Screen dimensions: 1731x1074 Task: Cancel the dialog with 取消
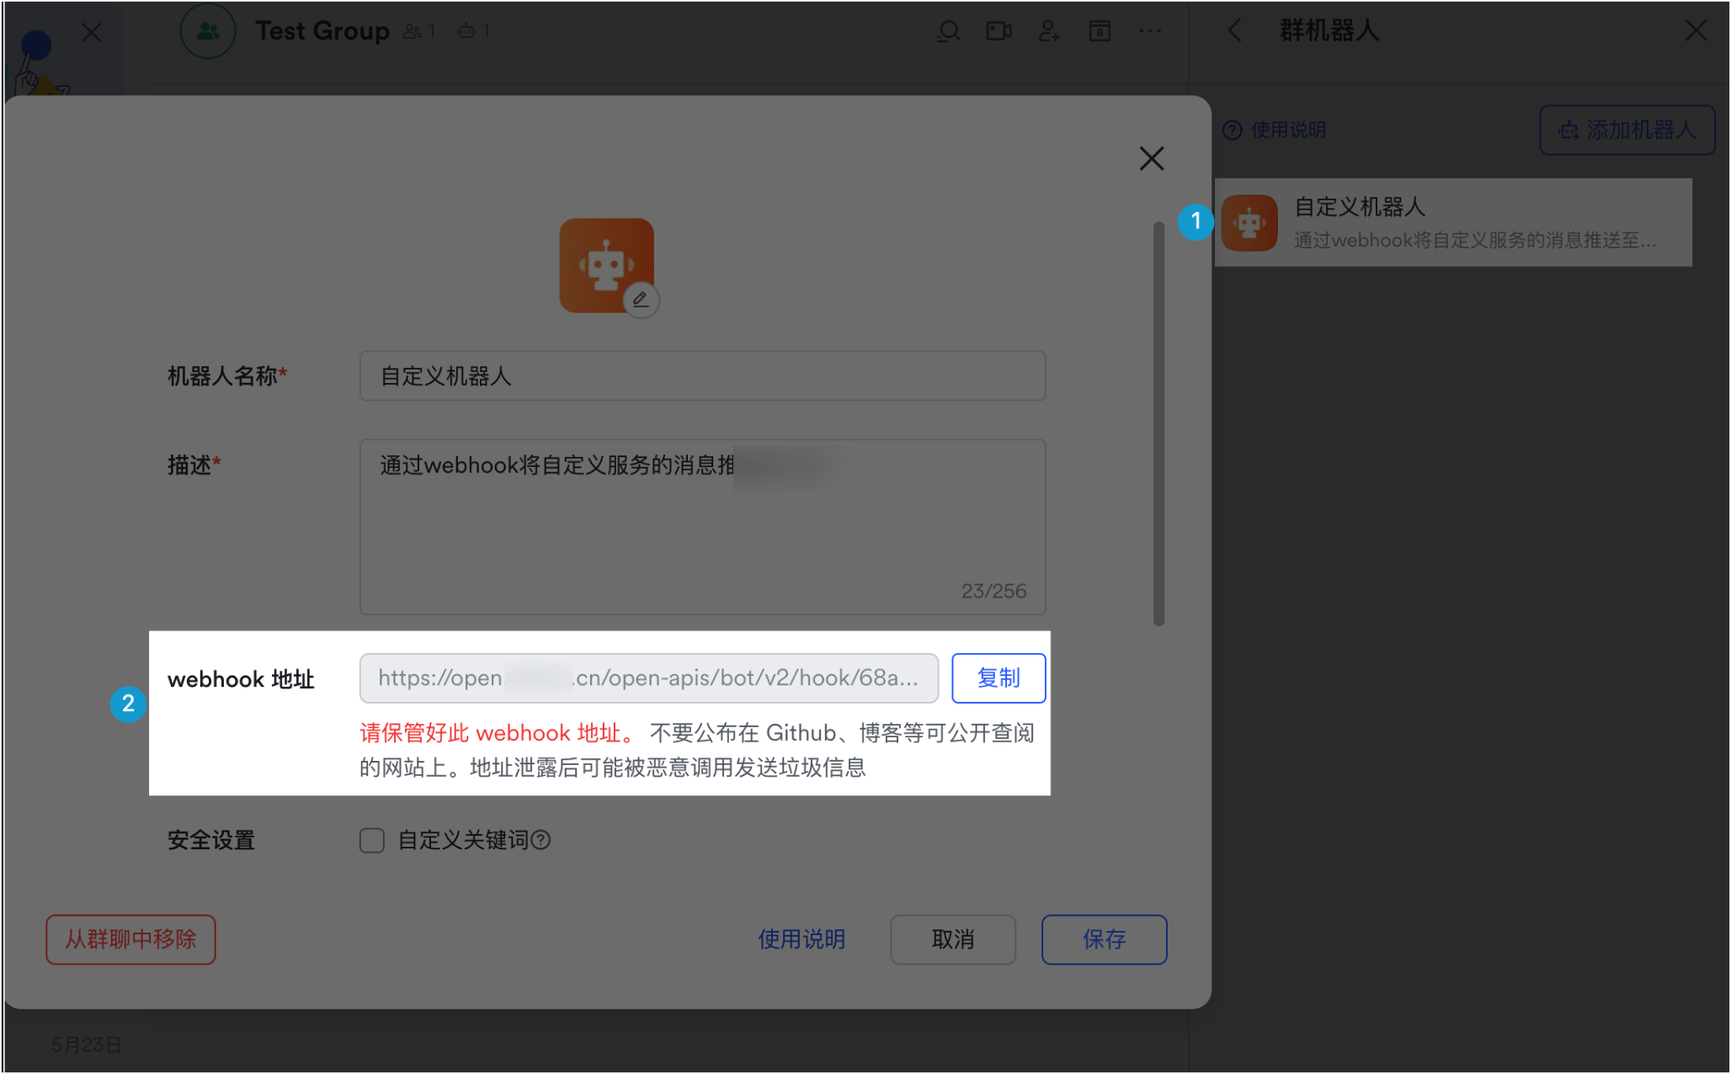coord(952,939)
